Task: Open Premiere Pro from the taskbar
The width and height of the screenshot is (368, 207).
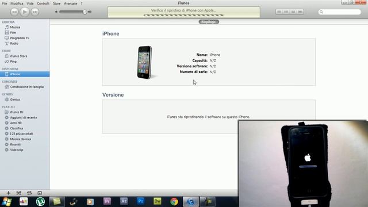Action: (107, 201)
